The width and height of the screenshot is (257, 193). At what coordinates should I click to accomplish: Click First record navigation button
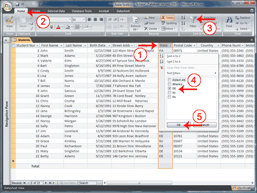point(24,183)
